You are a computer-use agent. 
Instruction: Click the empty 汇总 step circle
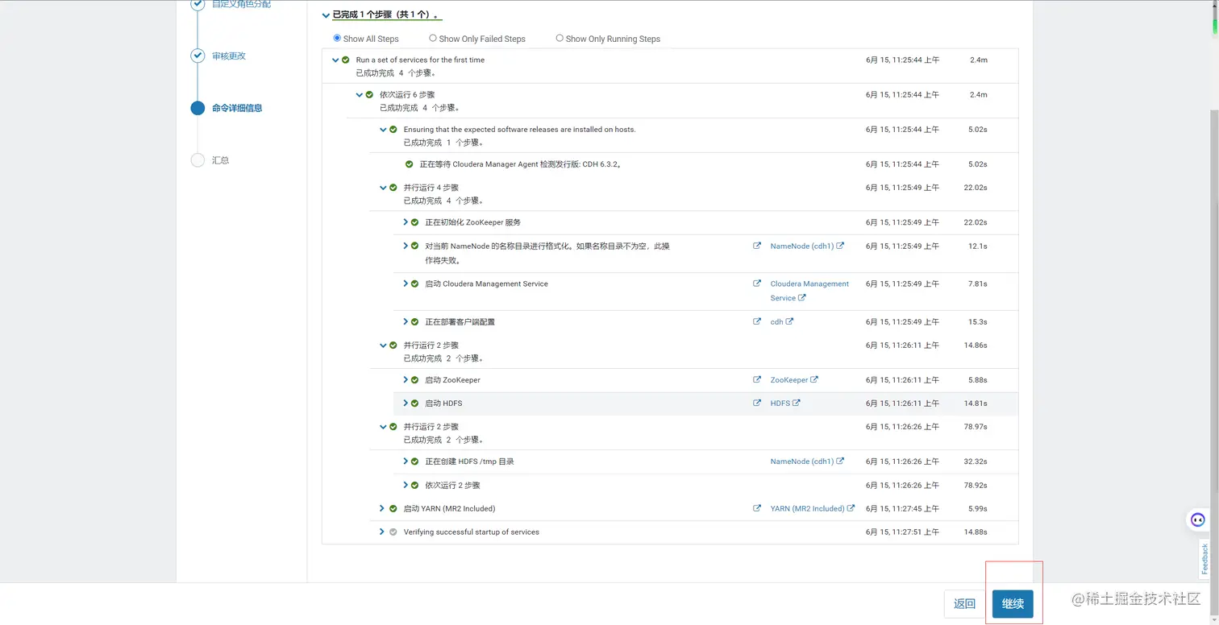click(198, 160)
